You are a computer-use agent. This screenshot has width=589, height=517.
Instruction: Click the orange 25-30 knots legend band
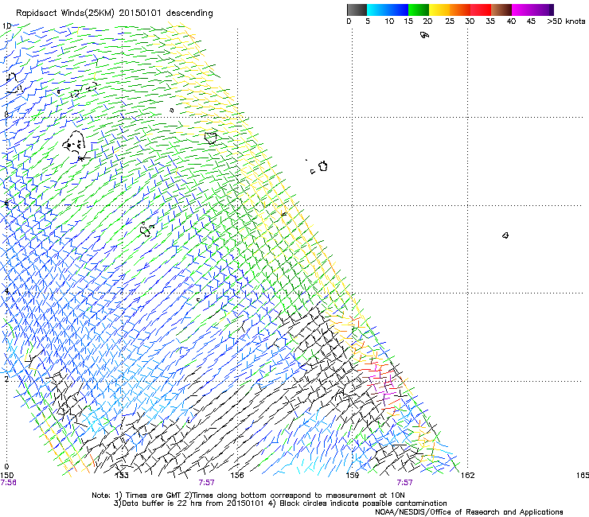click(460, 10)
